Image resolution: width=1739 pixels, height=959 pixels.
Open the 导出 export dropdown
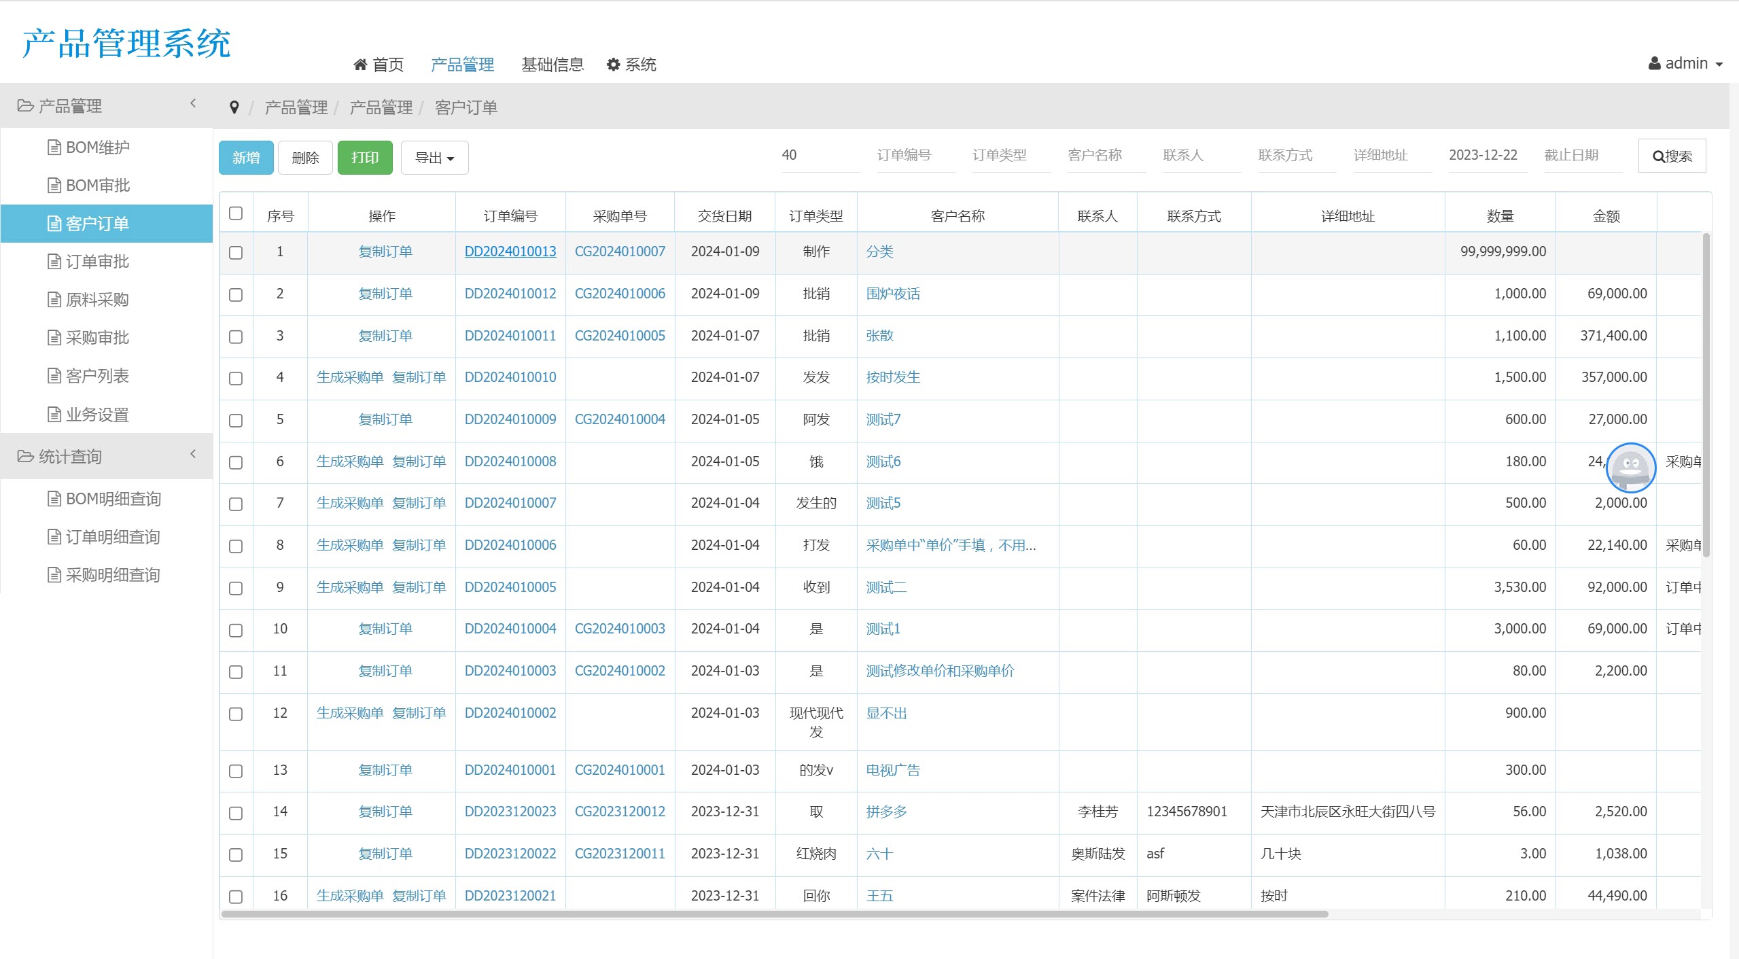click(x=435, y=158)
